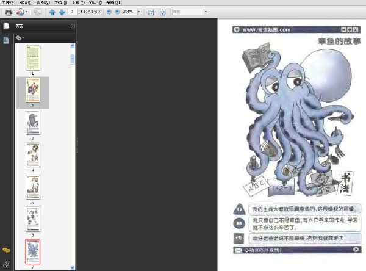Collapse the Pages panel with header button
Image resolution: width=366 pixels, height=271 pixels.
[73, 26]
